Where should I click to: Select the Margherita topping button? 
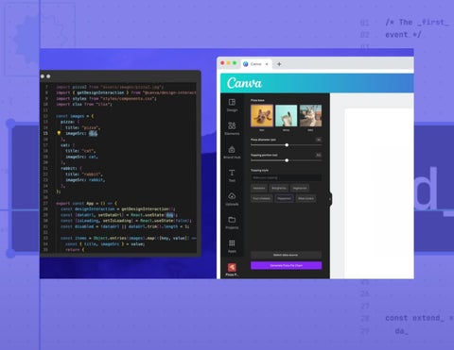pyautogui.click(x=279, y=188)
